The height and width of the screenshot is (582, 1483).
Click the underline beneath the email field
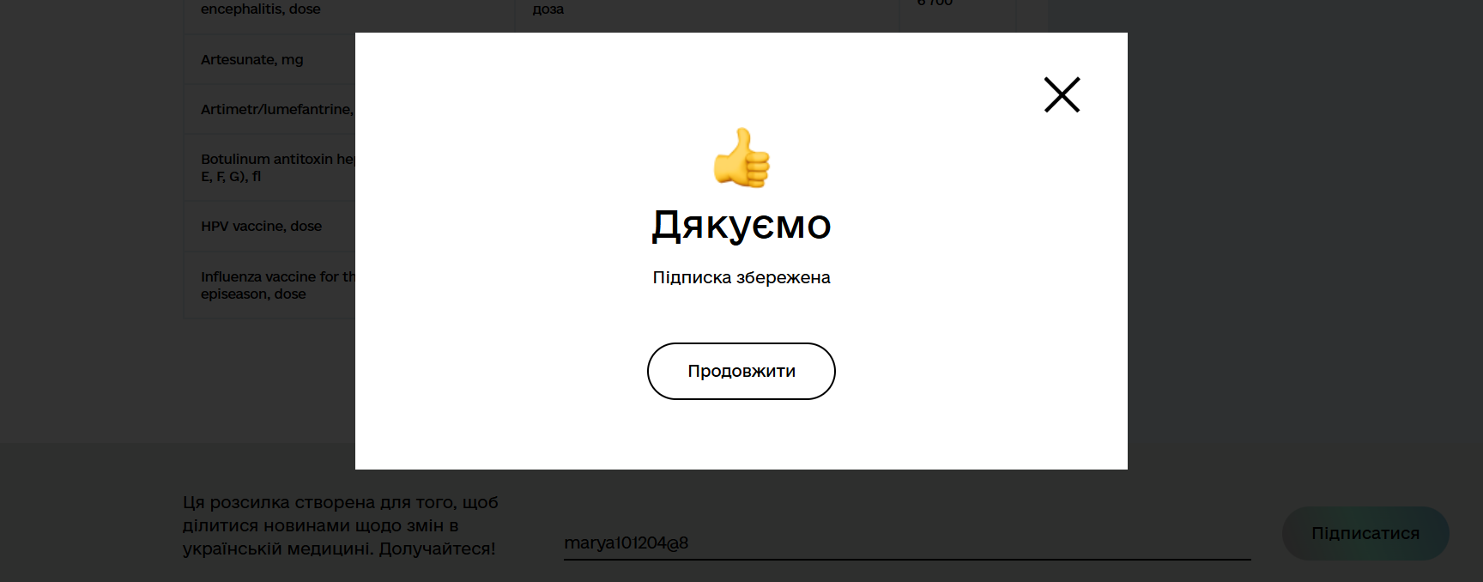[906, 560]
